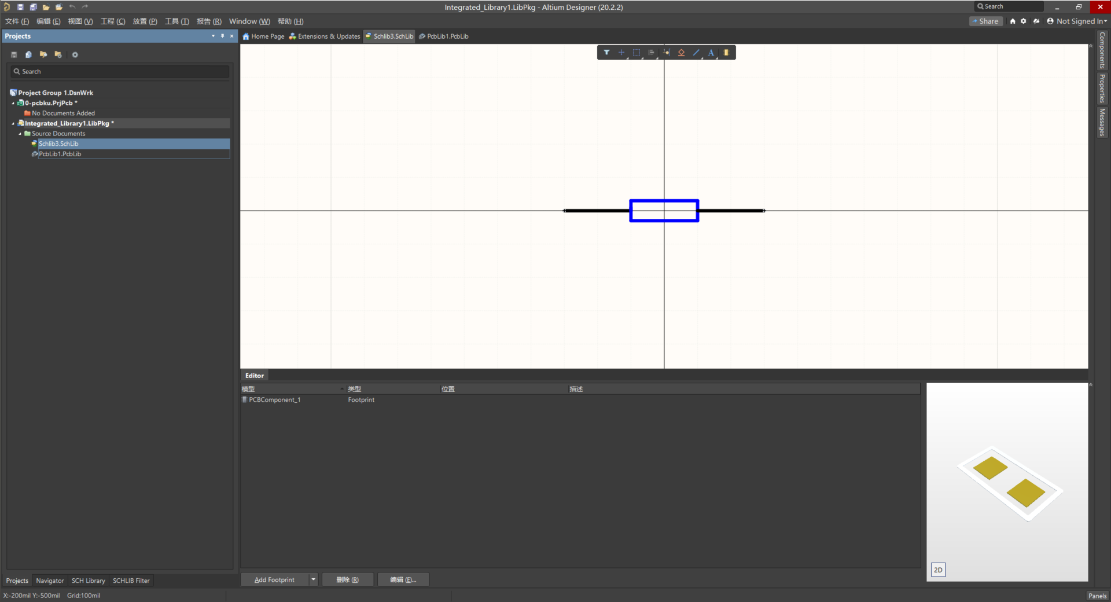The height and width of the screenshot is (602, 1111).
Task: Open the 工程 (C) menu
Action: tap(113, 21)
